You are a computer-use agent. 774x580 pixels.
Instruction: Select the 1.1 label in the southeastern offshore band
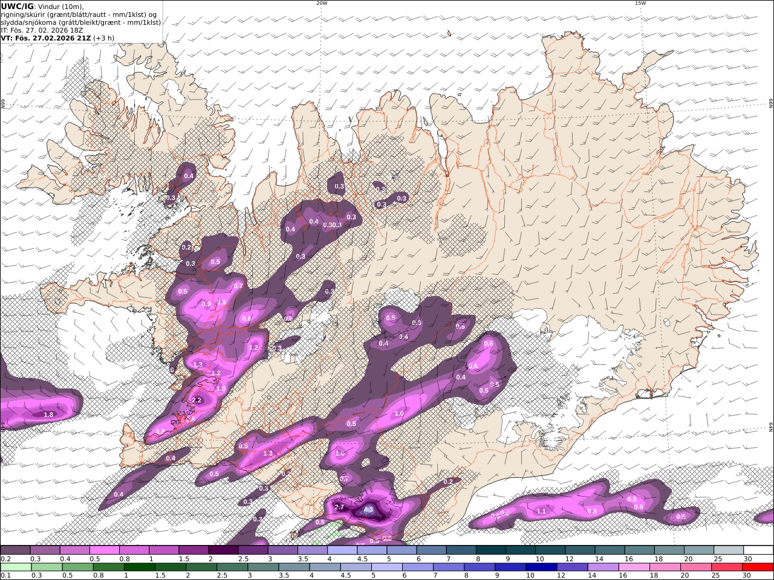coord(542,511)
